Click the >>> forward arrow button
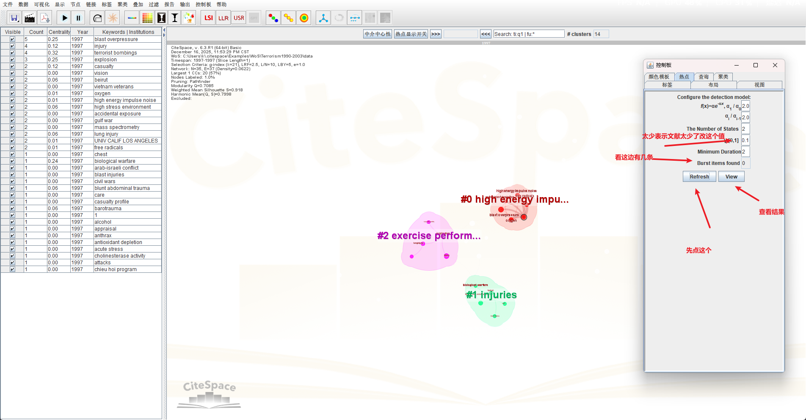 pyautogui.click(x=436, y=34)
